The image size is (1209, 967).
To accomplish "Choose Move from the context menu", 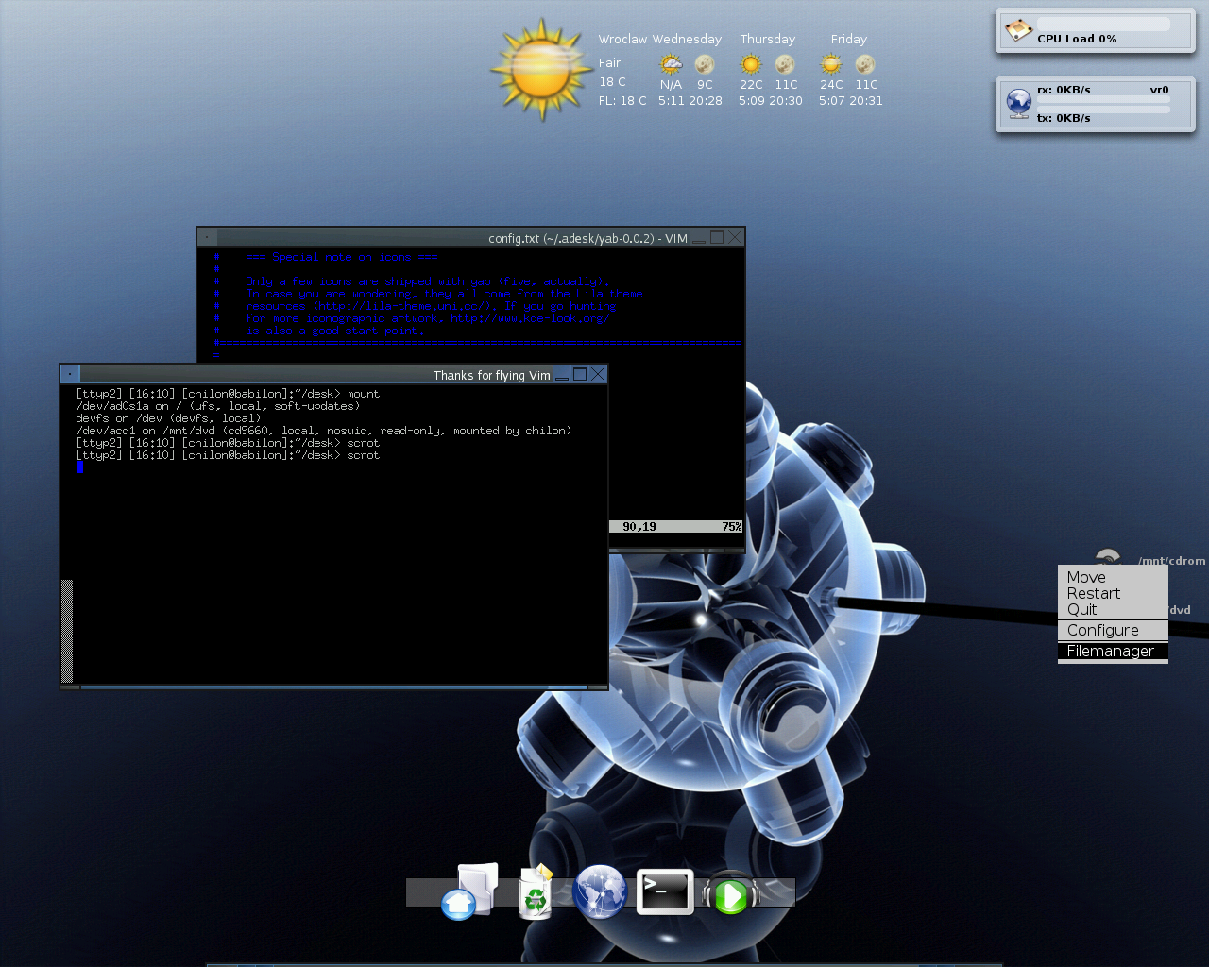I will [x=1086, y=577].
